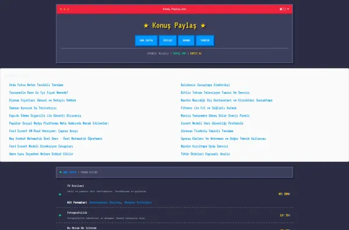Open Escort Modeli Veri Güvenliği Protokolü link
349x230 pixels.
coord(212,123)
